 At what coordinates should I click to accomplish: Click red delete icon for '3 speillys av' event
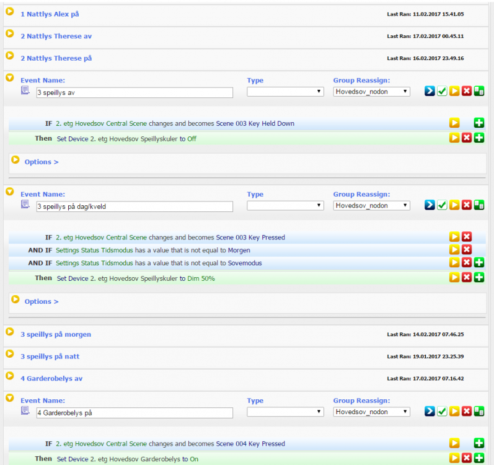(x=467, y=92)
